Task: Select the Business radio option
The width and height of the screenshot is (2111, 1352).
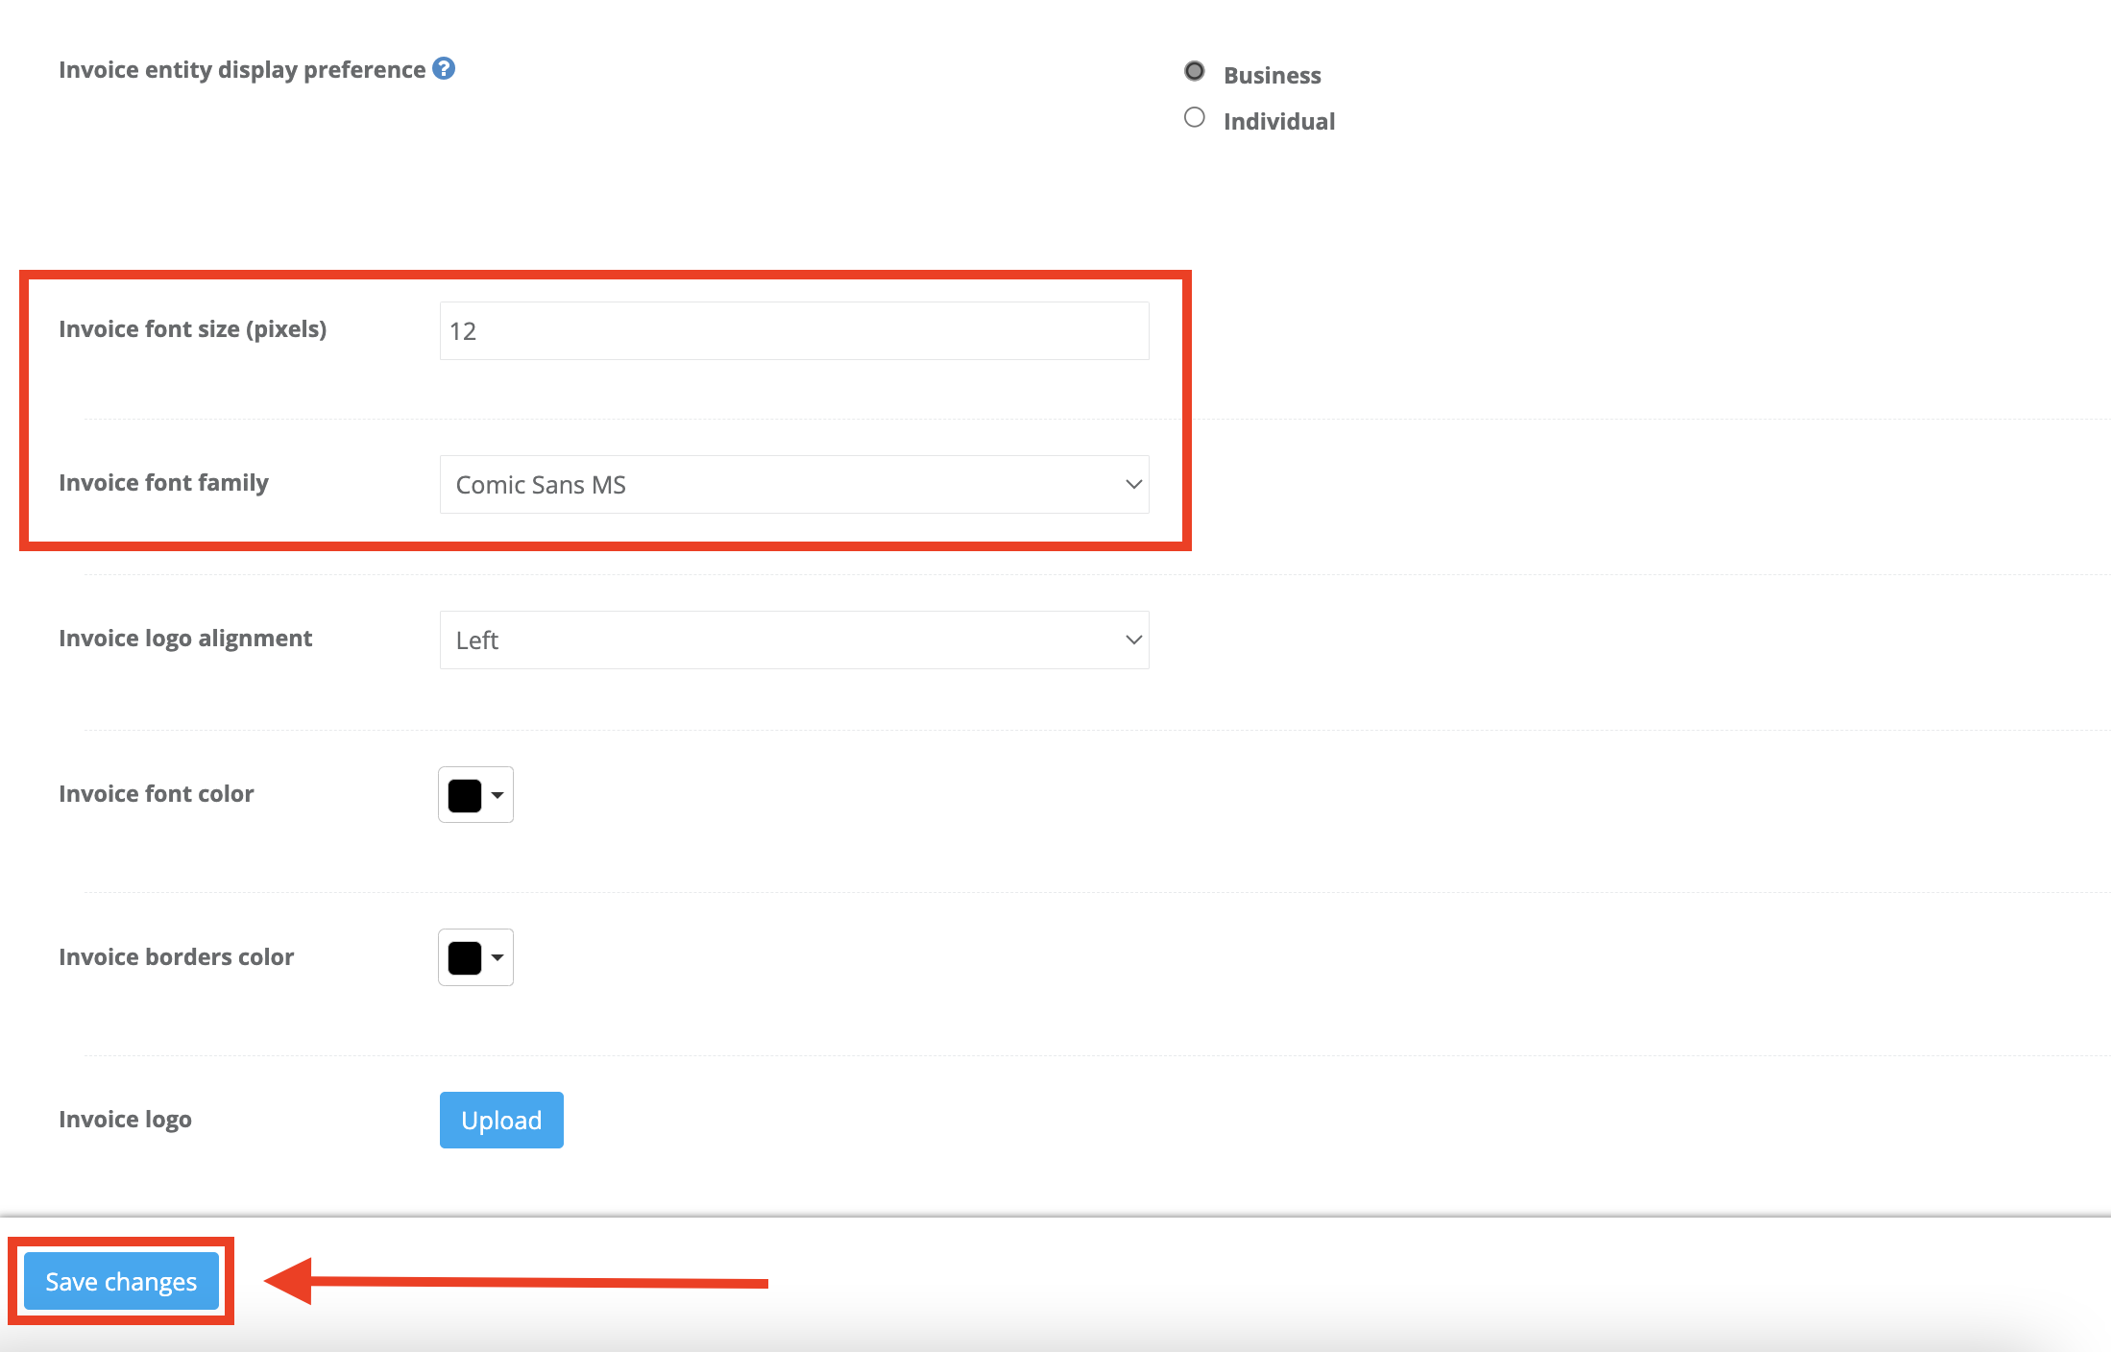Action: click(1195, 71)
